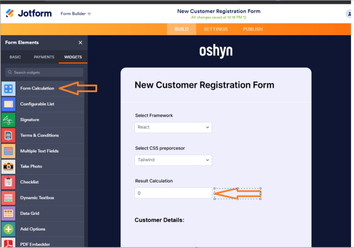Select the PDF Embedder widget icon

pos(9,243)
